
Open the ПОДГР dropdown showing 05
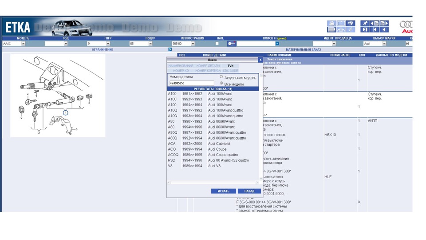pos(141,44)
